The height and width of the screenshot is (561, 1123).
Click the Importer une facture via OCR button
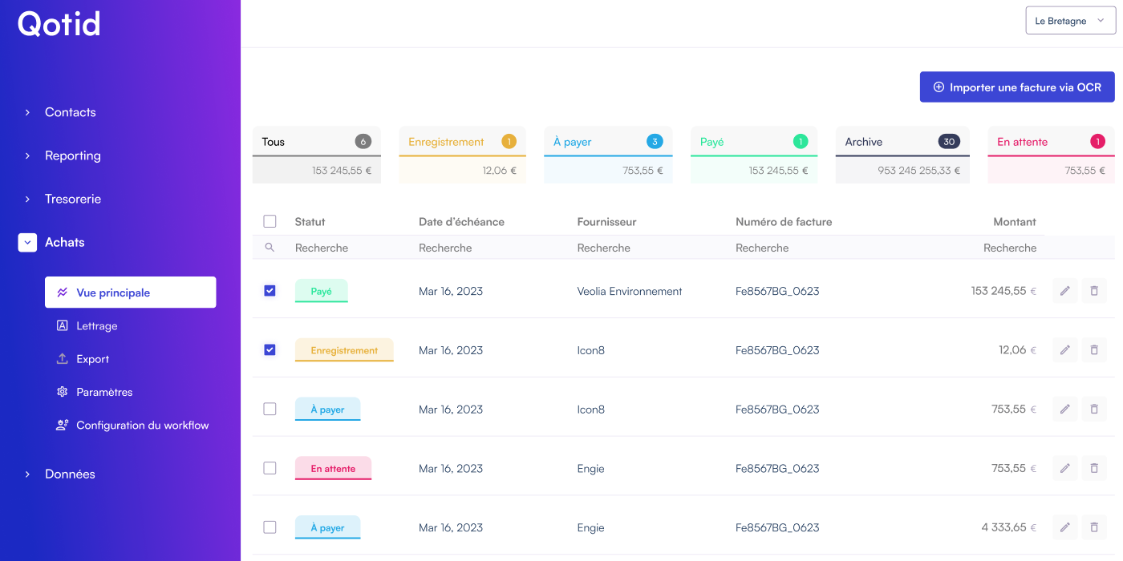click(1016, 87)
